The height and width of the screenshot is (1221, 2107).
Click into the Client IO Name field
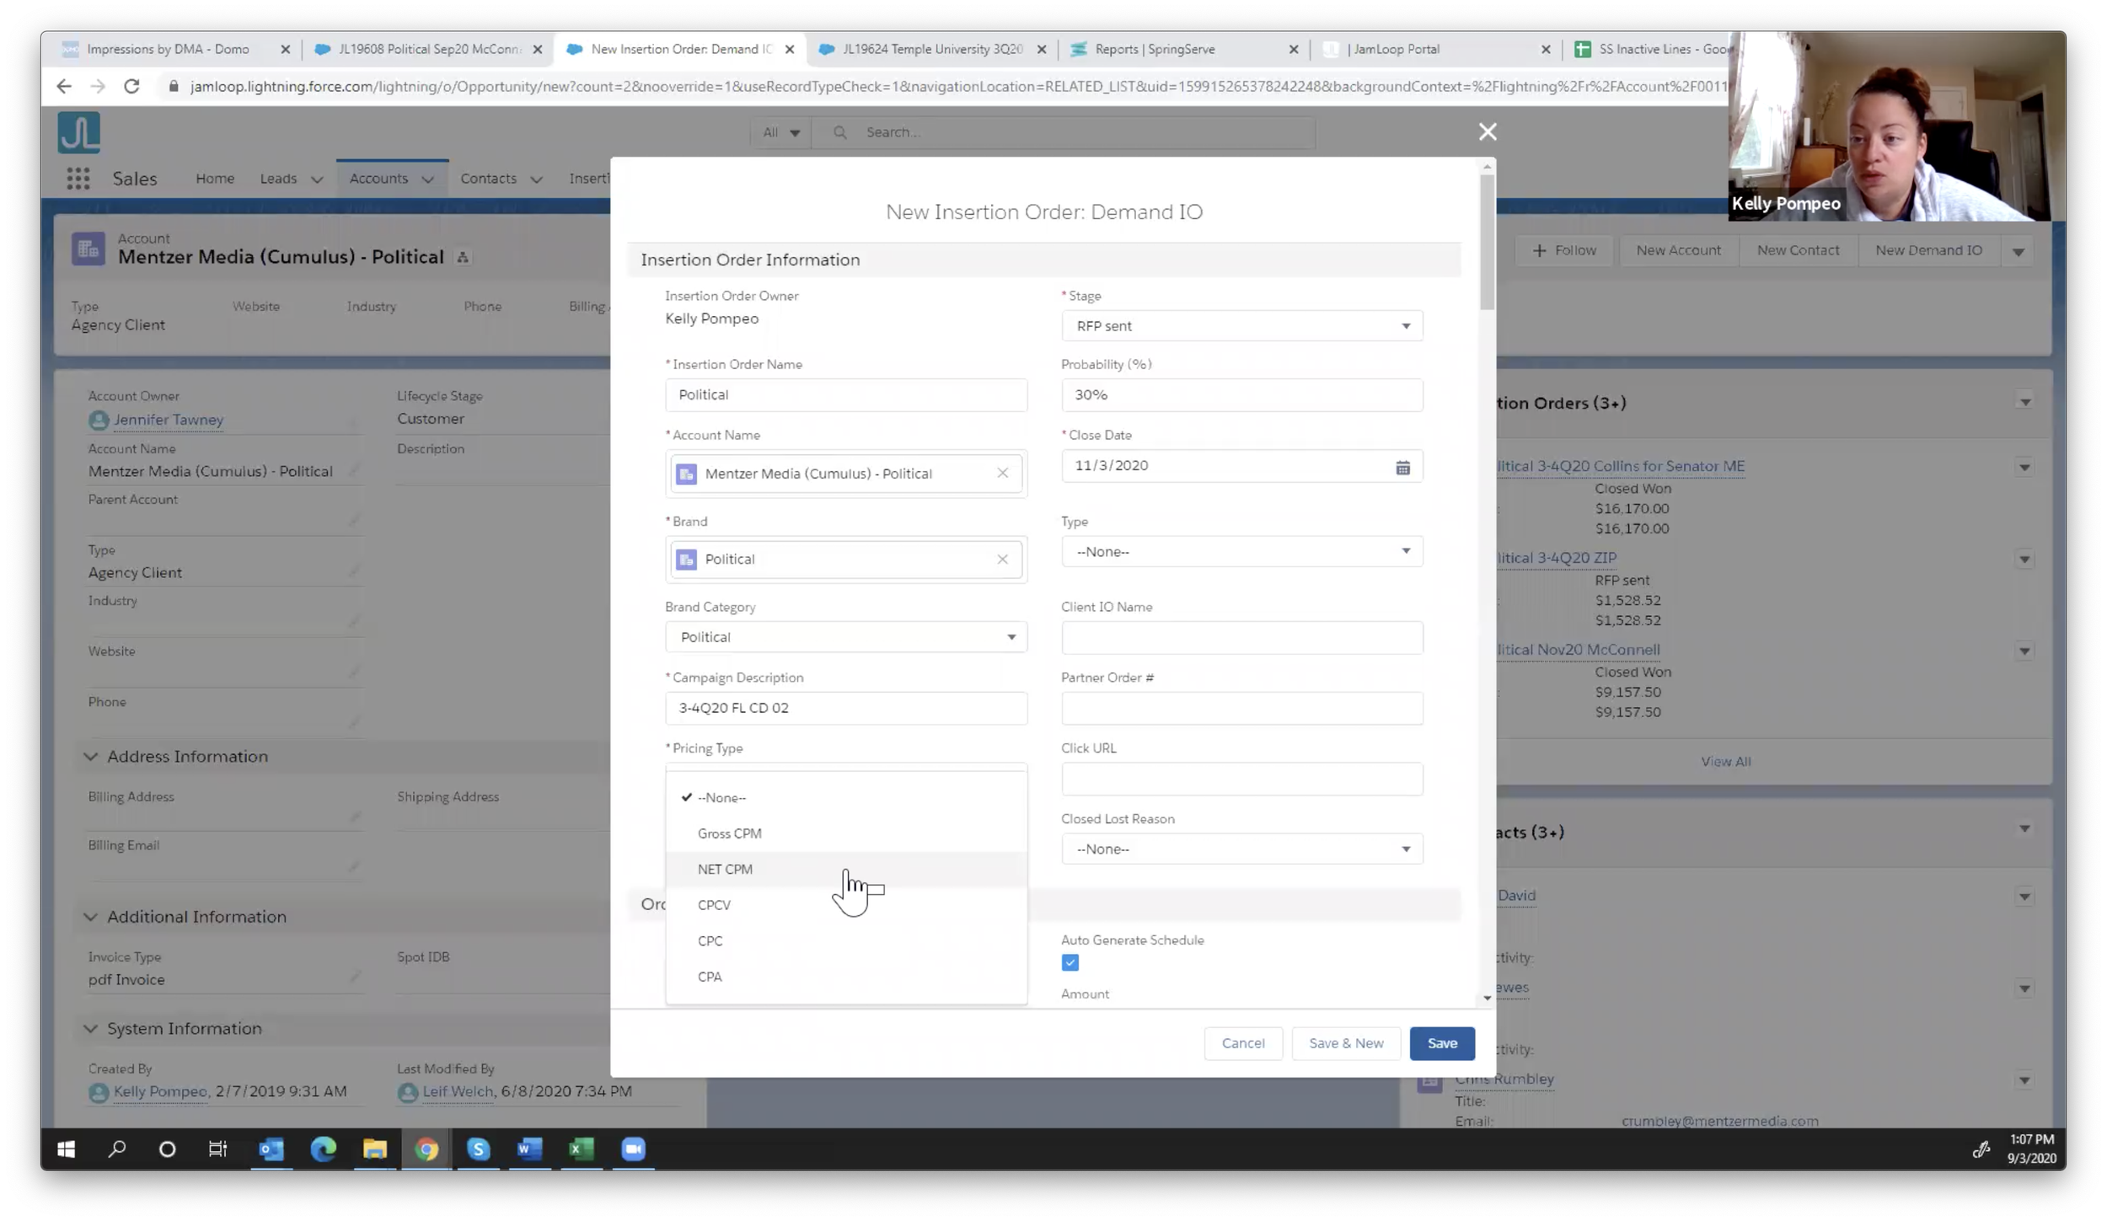[1241, 638]
